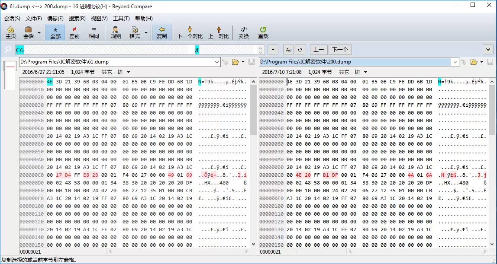This screenshot has width=497, height=264.
Task: Click the 上一个 (Previous) search button
Action: coord(318,50)
